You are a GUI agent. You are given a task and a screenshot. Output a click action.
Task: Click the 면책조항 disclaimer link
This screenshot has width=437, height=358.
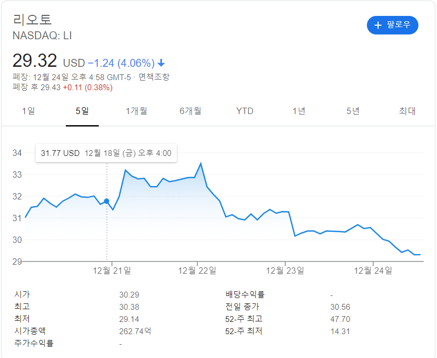[x=154, y=77]
